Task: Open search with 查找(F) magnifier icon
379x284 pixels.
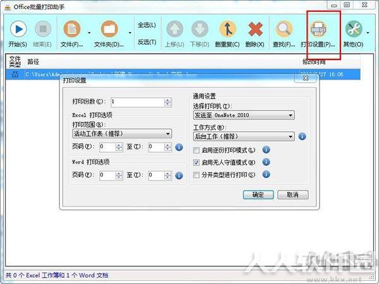Action: tap(284, 29)
